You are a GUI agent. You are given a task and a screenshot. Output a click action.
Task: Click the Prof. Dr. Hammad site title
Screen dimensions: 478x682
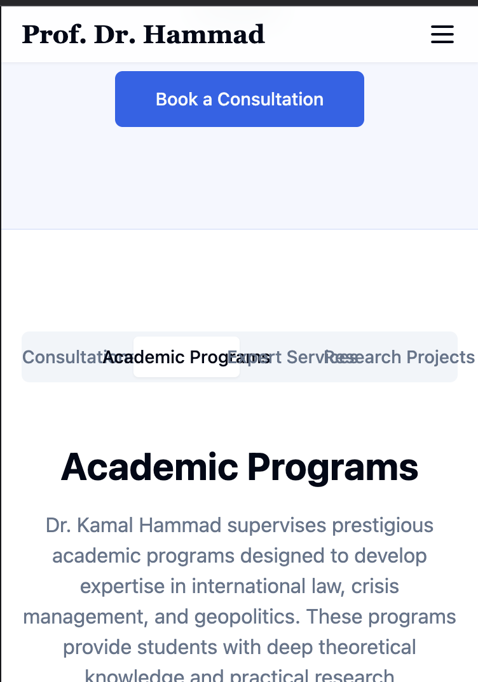coord(144,34)
